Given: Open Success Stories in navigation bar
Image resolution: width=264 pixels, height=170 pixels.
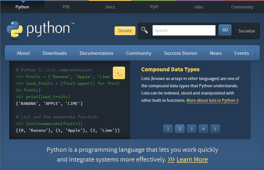Looking at the screenshot, I should (180, 53).
